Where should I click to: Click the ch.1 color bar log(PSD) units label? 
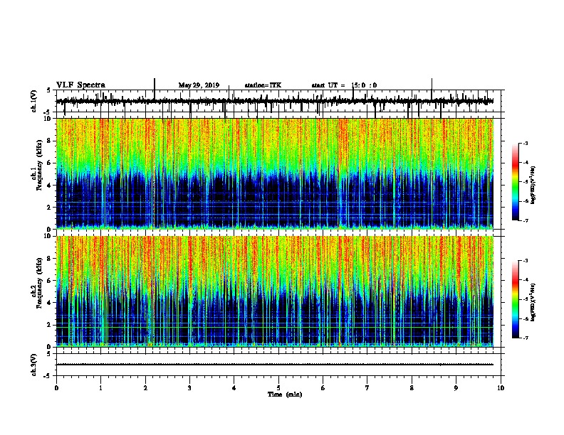coord(533,185)
